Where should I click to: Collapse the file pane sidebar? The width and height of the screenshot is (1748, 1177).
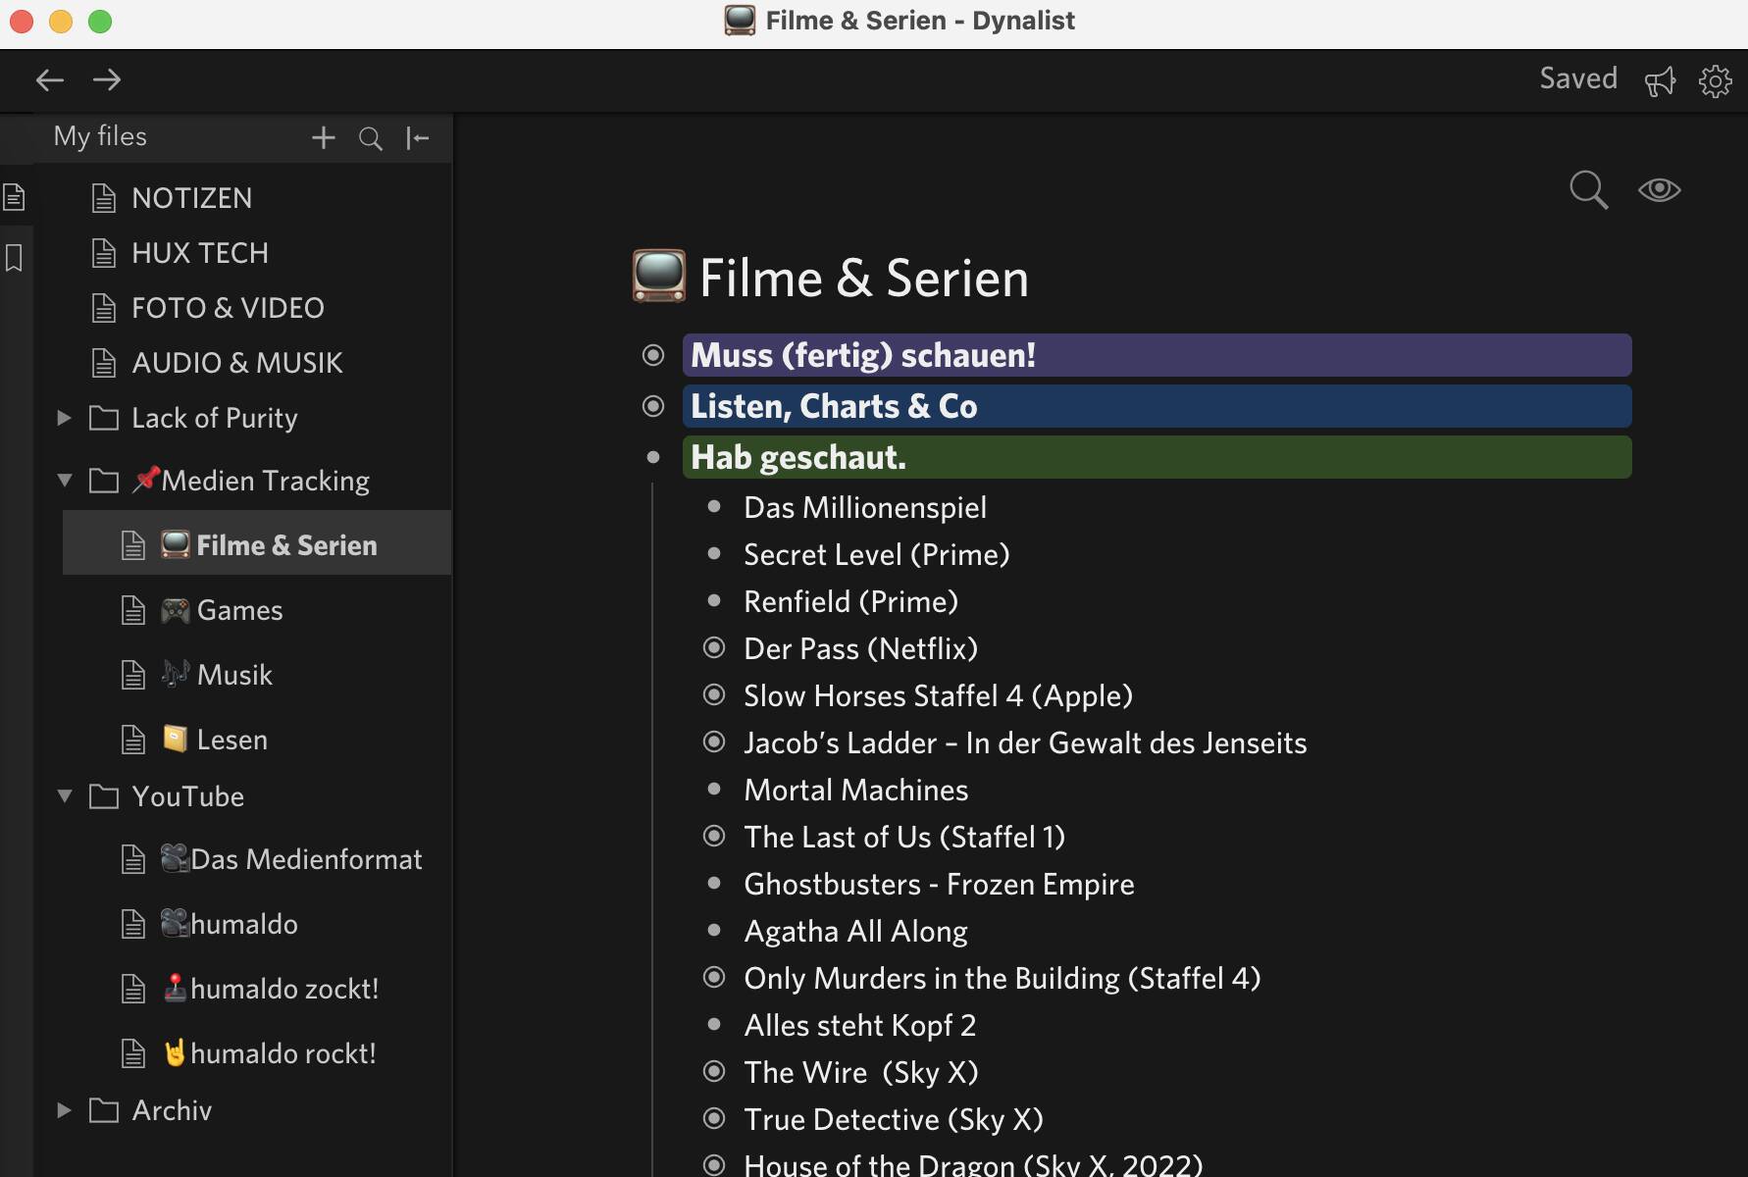pos(418,138)
